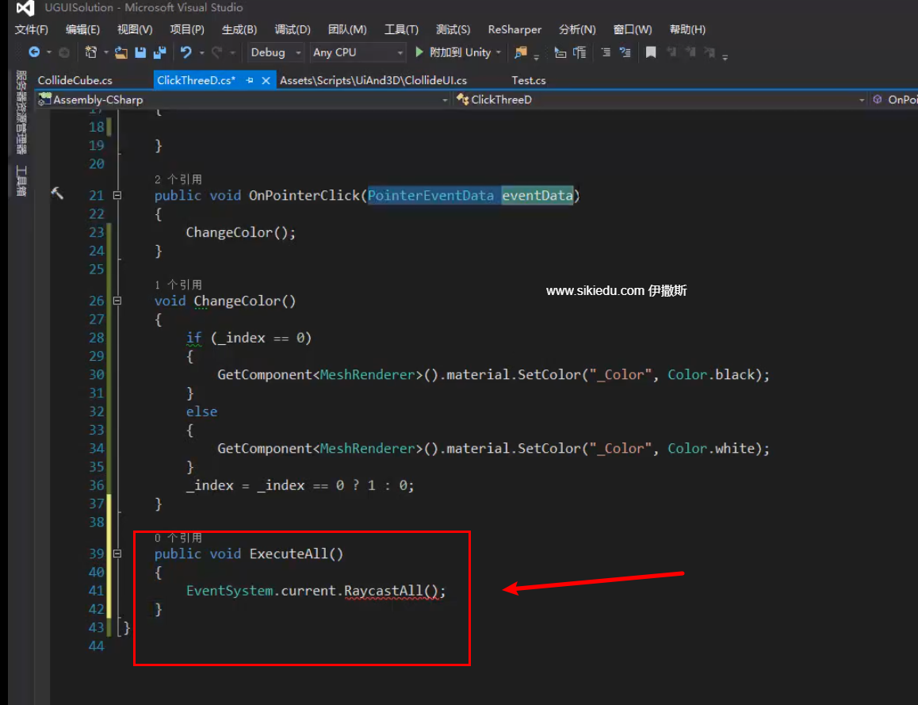Open the 工具(T) menu
The width and height of the screenshot is (918, 705).
[x=401, y=30]
